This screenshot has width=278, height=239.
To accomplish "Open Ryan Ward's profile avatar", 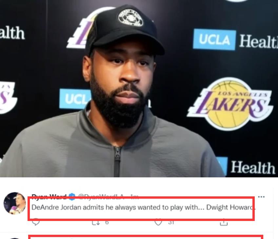I will click(x=15, y=203).
